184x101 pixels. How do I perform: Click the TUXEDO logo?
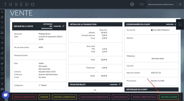click(x=19, y=5)
